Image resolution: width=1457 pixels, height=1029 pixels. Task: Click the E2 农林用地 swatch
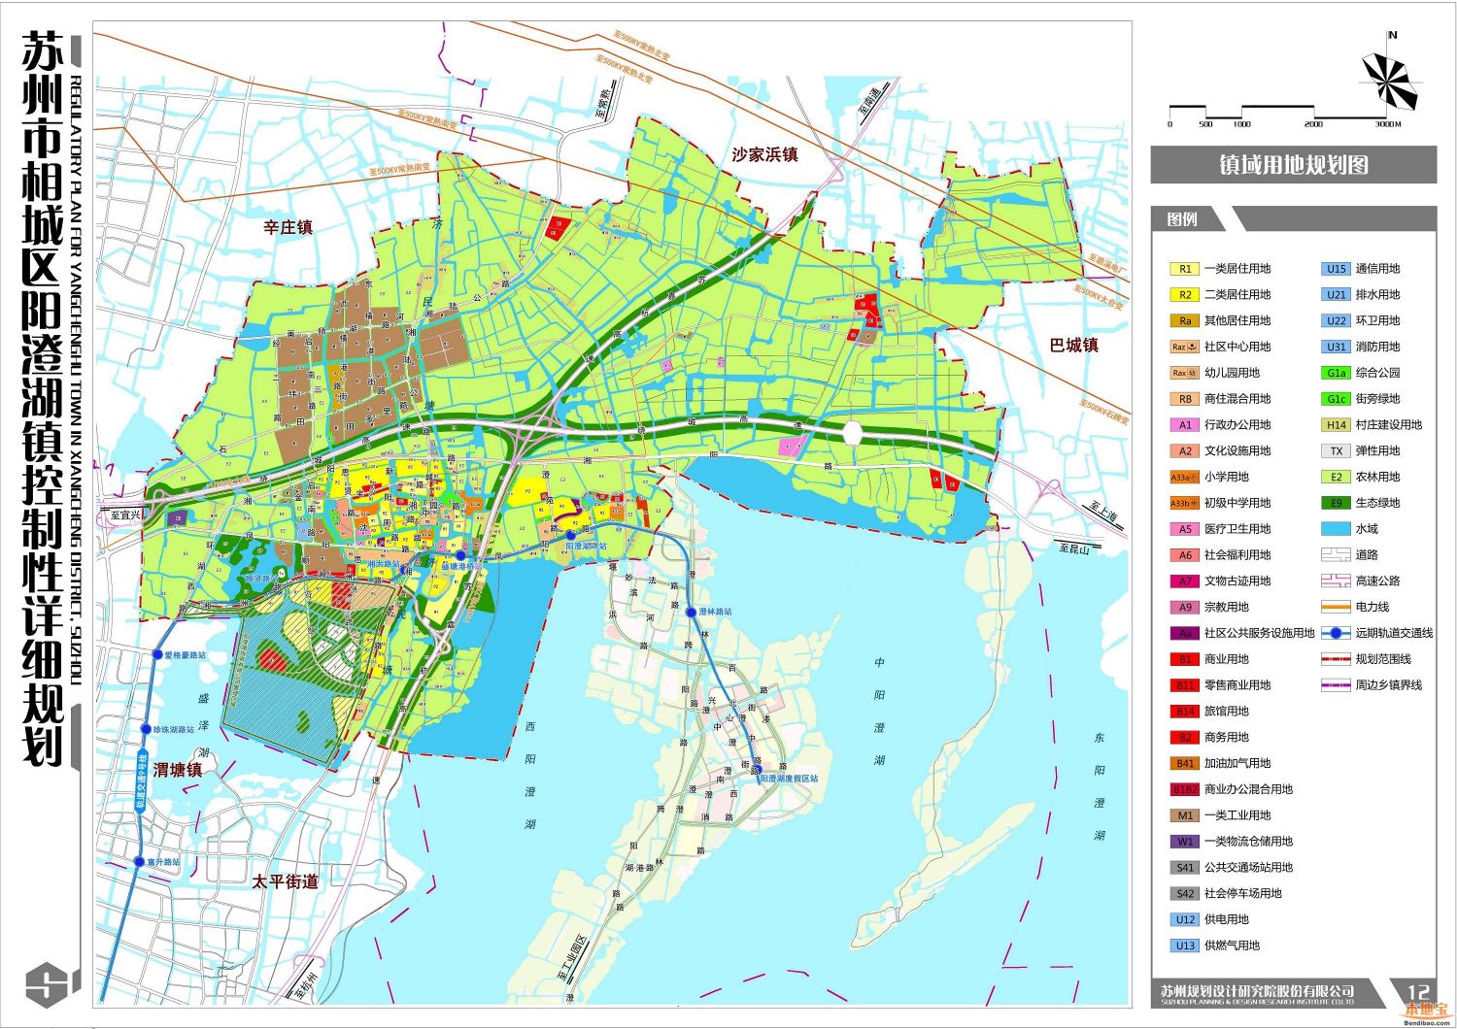(1337, 477)
